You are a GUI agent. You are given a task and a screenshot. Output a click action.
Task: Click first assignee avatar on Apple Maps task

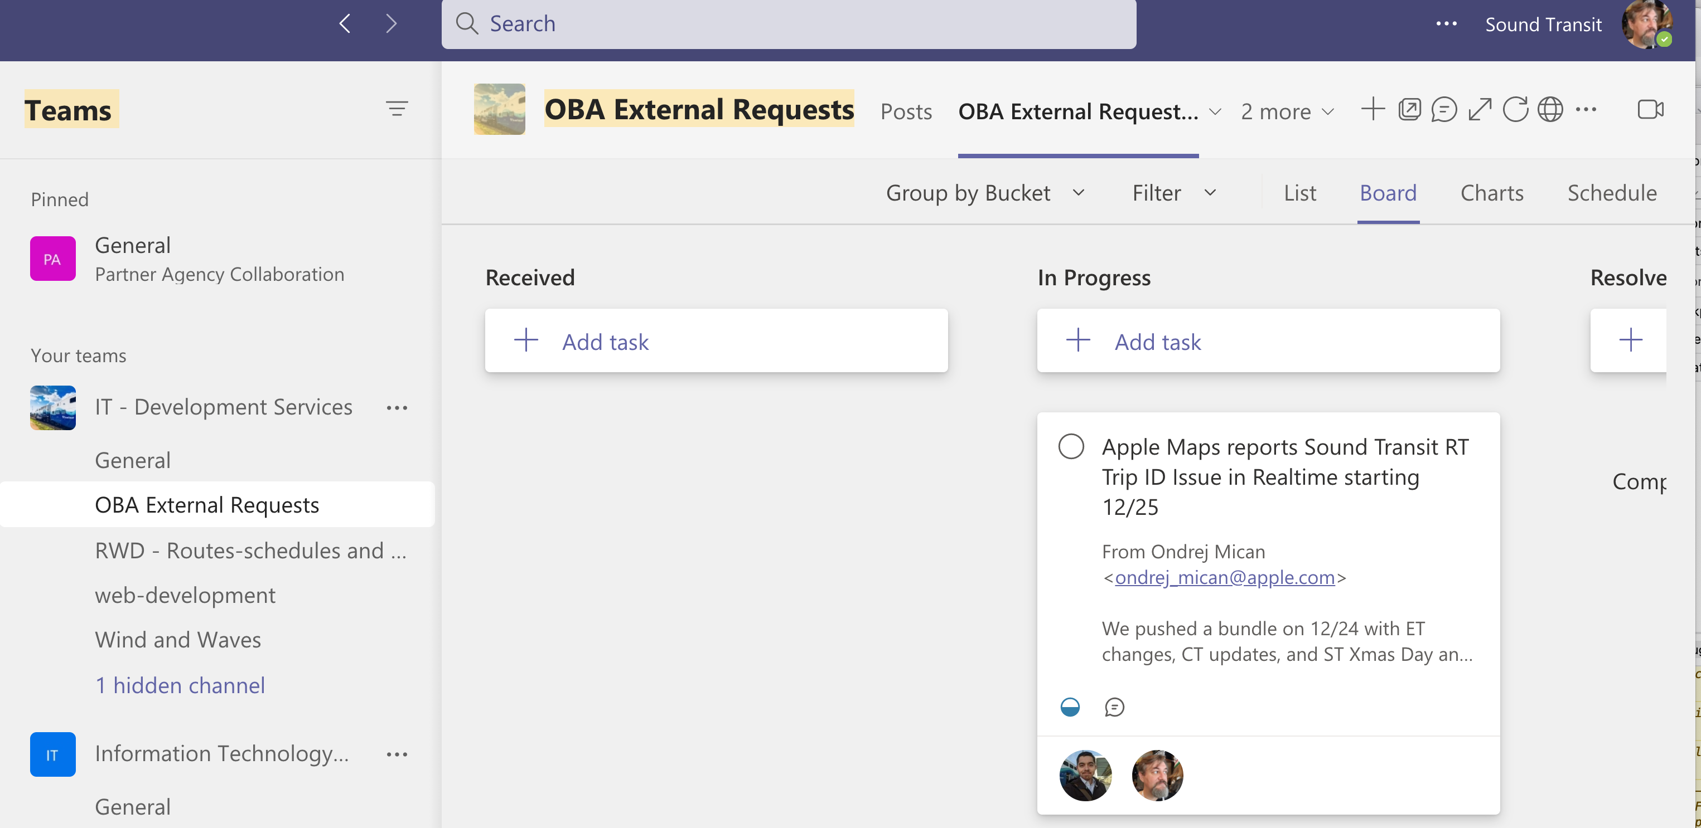click(x=1085, y=775)
